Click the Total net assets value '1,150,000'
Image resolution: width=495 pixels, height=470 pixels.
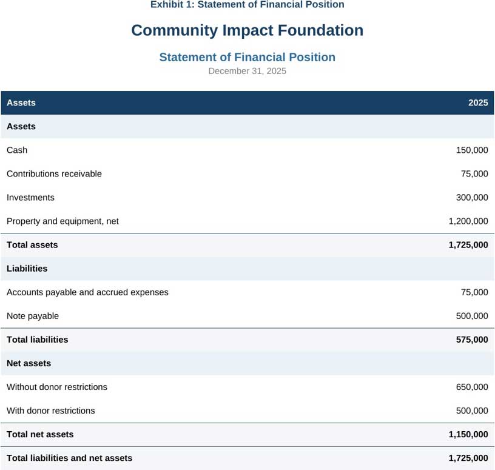click(468, 434)
